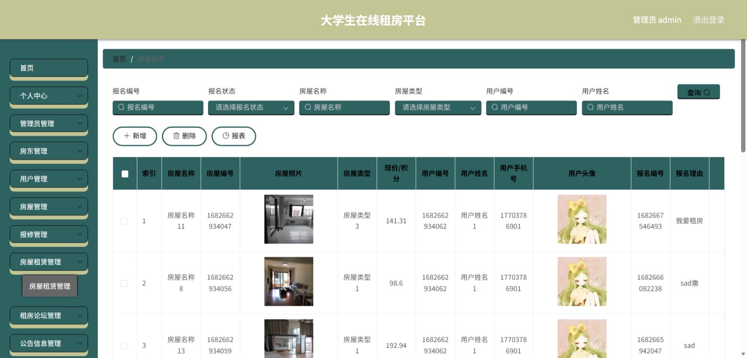
Task: Click the trash icon on 删除 button
Action: pyautogui.click(x=176, y=136)
